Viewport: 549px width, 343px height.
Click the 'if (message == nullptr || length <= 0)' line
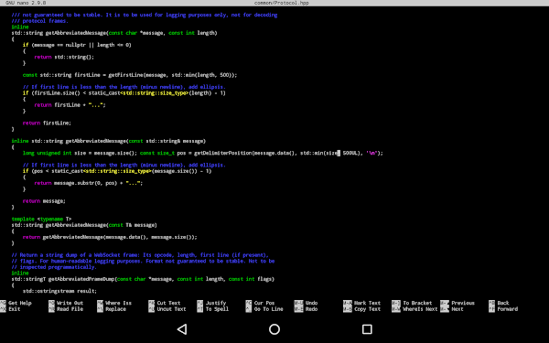(x=77, y=45)
